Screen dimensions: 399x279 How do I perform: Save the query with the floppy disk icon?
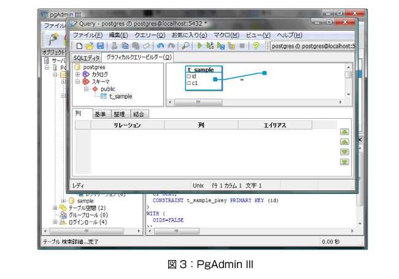coord(101,46)
